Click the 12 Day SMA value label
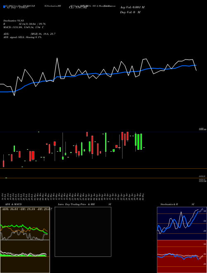Viewport: 207px width, 273px height. 17,8
